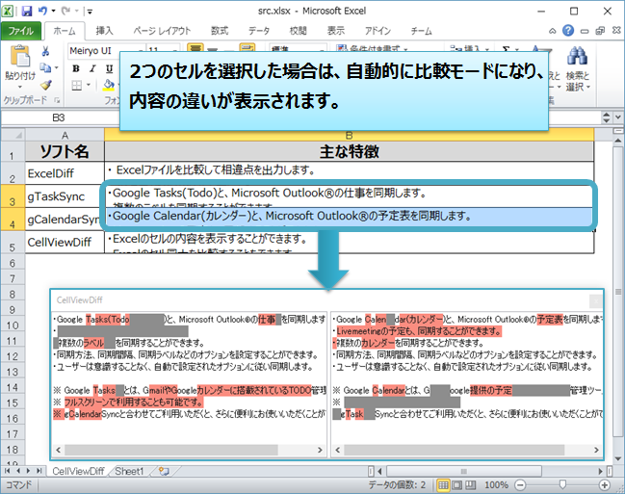Switch to the データ (Data) tab
Viewport: 625px width, 494px height.
259,31
